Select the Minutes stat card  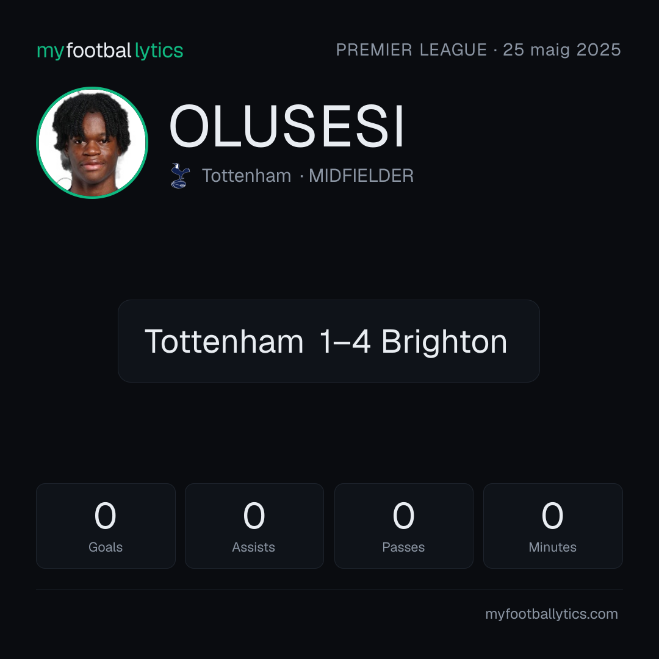tap(553, 526)
